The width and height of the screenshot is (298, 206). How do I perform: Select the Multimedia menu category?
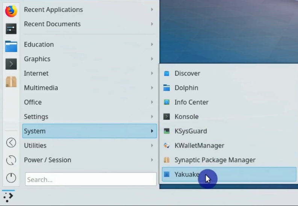click(x=89, y=88)
